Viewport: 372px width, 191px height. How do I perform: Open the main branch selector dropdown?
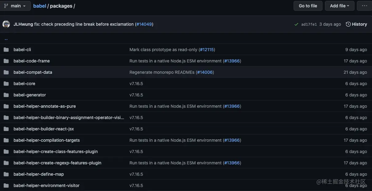[x=15, y=6]
